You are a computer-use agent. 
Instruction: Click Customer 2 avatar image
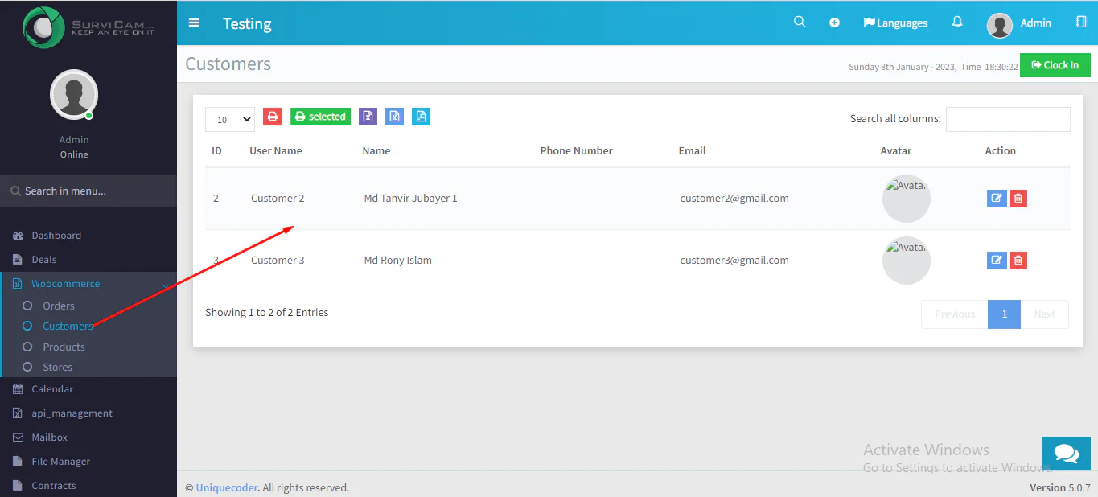[x=907, y=199]
